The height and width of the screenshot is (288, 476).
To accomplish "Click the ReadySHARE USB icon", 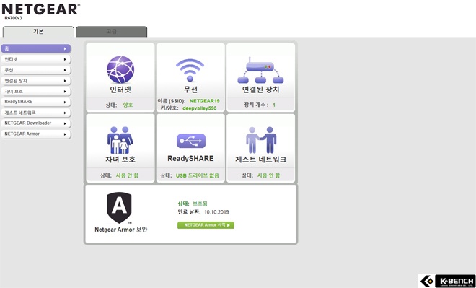I will [x=191, y=141].
